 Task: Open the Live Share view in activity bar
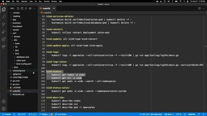click(4, 46)
